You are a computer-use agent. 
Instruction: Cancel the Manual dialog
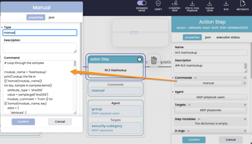pos(60,122)
